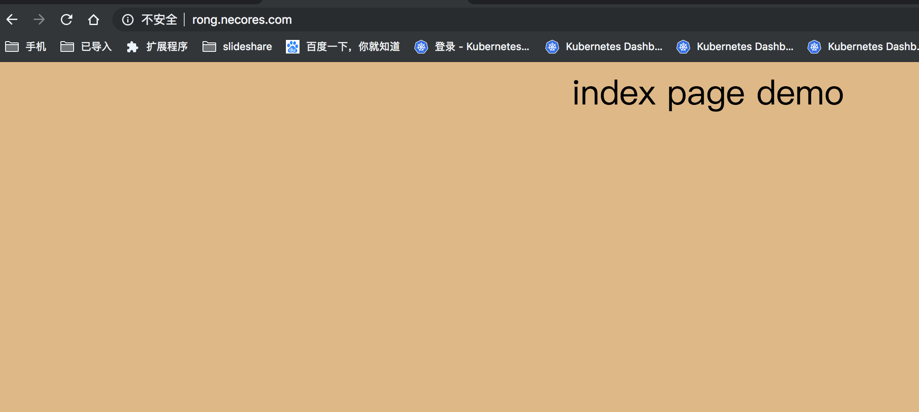Open the 登录 - Kubernetes bookmark
This screenshot has height=412, width=919.
click(x=472, y=47)
